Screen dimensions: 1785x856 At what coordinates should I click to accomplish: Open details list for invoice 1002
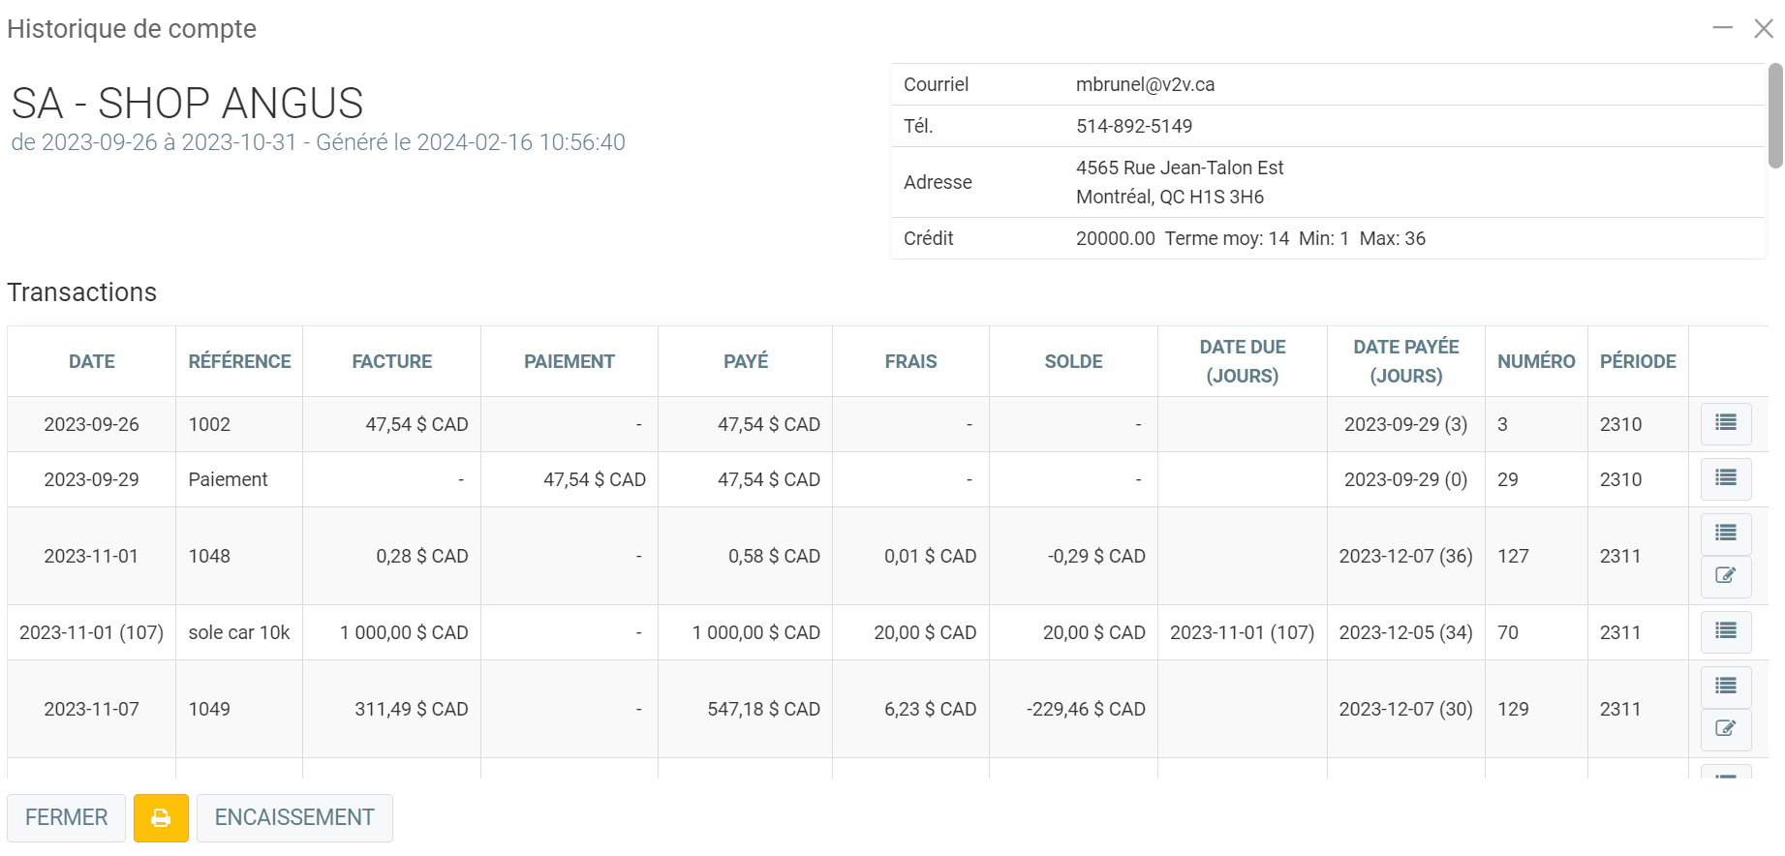1725,423
